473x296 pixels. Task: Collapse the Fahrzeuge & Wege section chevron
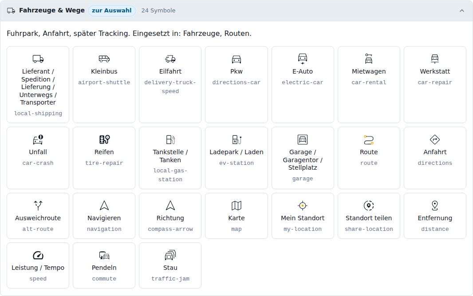tap(461, 11)
